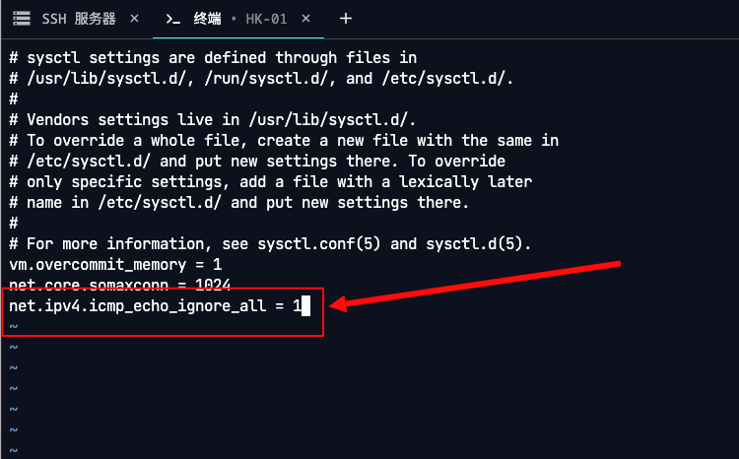
Task: Click the last tilde line at bottom
Action: [14, 450]
